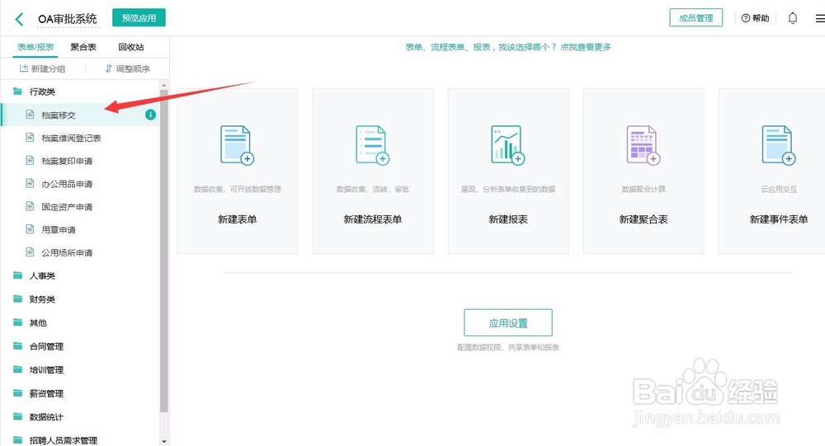
Task: Click the 行政类 folder icon
Action: coord(18,92)
